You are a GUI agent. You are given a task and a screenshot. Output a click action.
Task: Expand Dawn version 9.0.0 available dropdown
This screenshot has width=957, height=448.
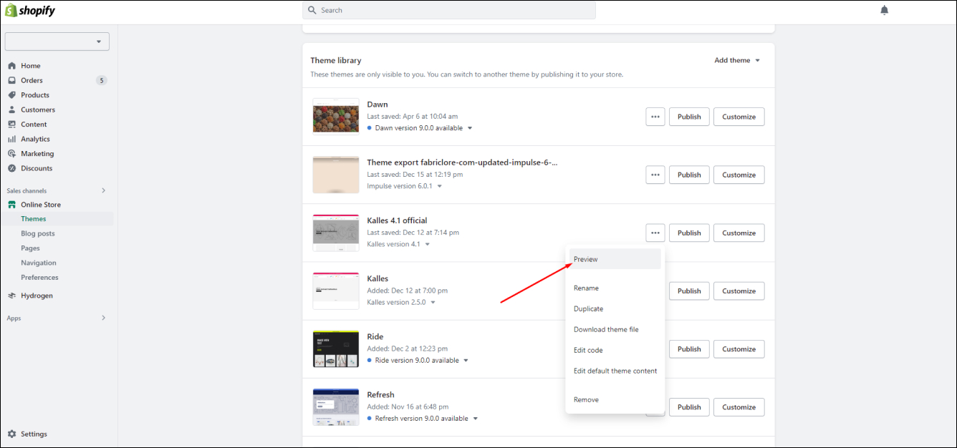pos(470,128)
